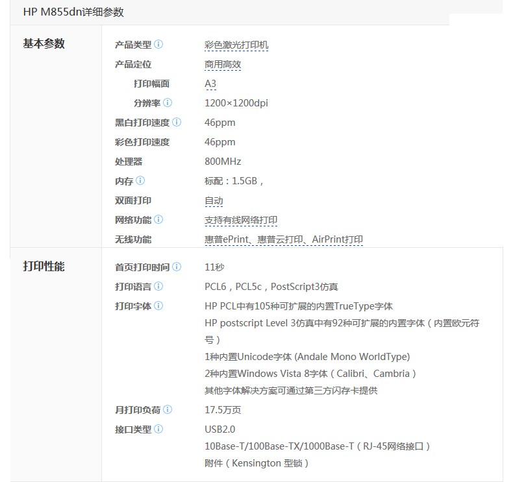513x482 pixels.
Task: Select the 1200×1200dpi resolution value
Action: [x=236, y=103]
